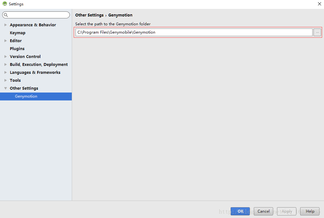Collapse the Other Settings arrow
This screenshot has width=324, height=218.
6,88
